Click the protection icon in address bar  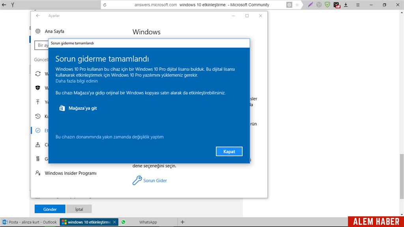289,5
